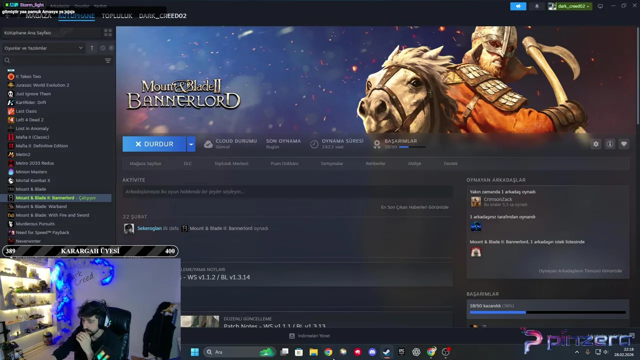Click KÜTÜPHANE in top navigation
The width and height of the screenshot is (640, 360).
coord(76,16)
